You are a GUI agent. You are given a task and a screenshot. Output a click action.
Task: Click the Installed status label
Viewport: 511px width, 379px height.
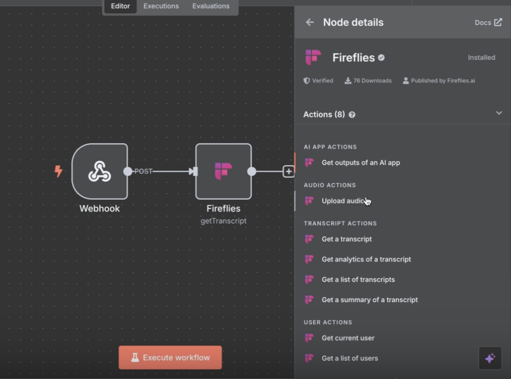pyautogui.click(x=481, y=58)
